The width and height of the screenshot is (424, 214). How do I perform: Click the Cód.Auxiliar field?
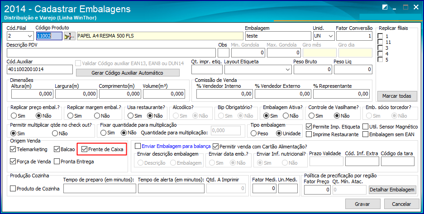tap(40, 69)
